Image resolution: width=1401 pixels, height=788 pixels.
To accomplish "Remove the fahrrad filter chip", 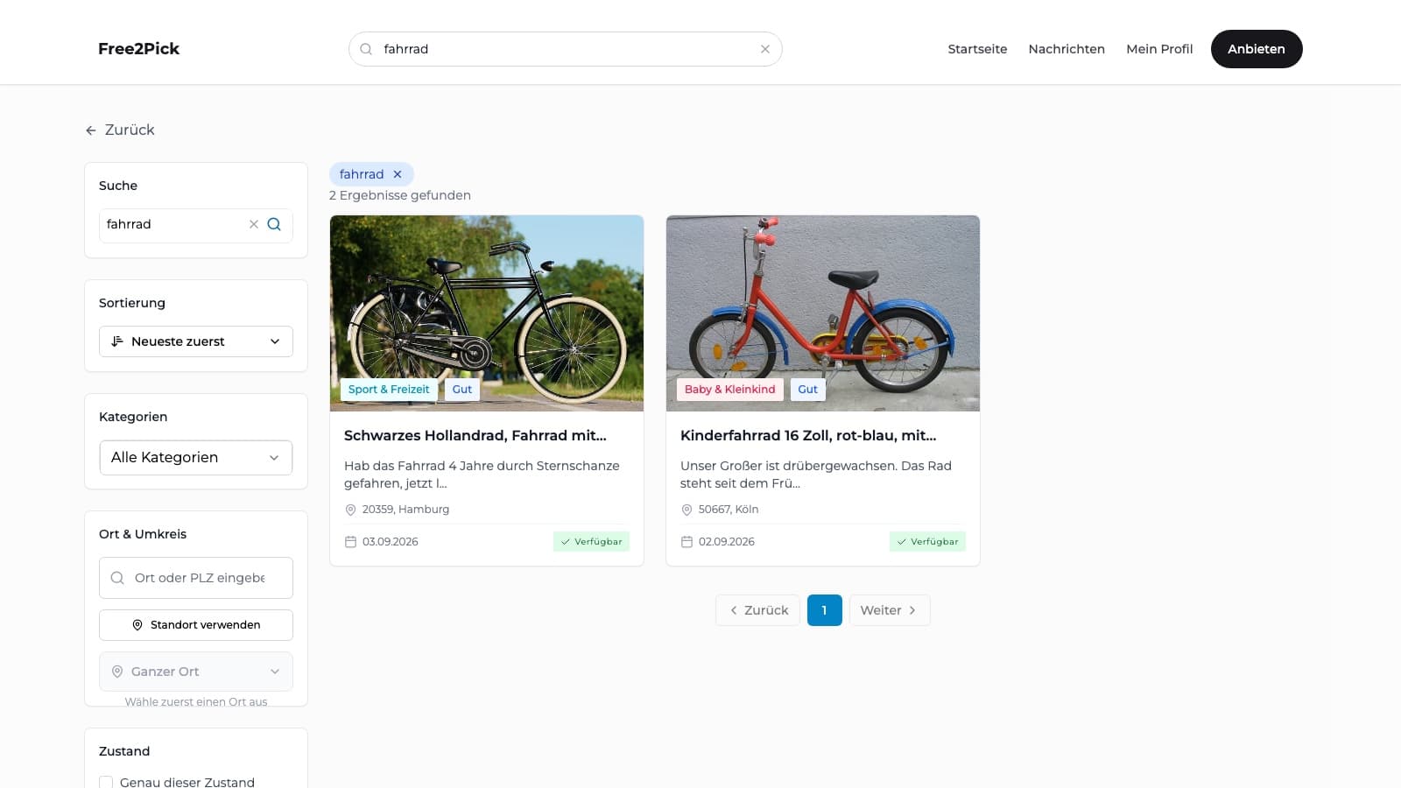I will pyautogui.click(x=398, y=174).
